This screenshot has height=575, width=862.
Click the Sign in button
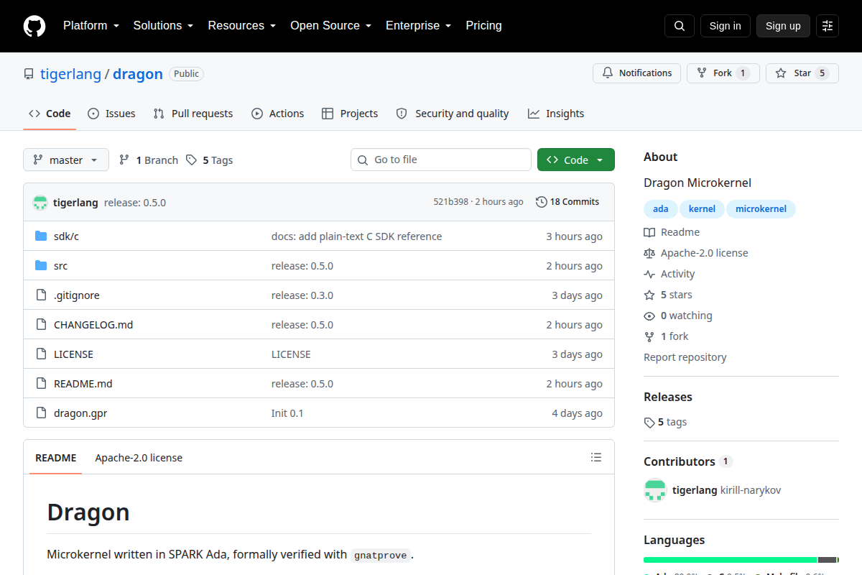click(725, 26)
